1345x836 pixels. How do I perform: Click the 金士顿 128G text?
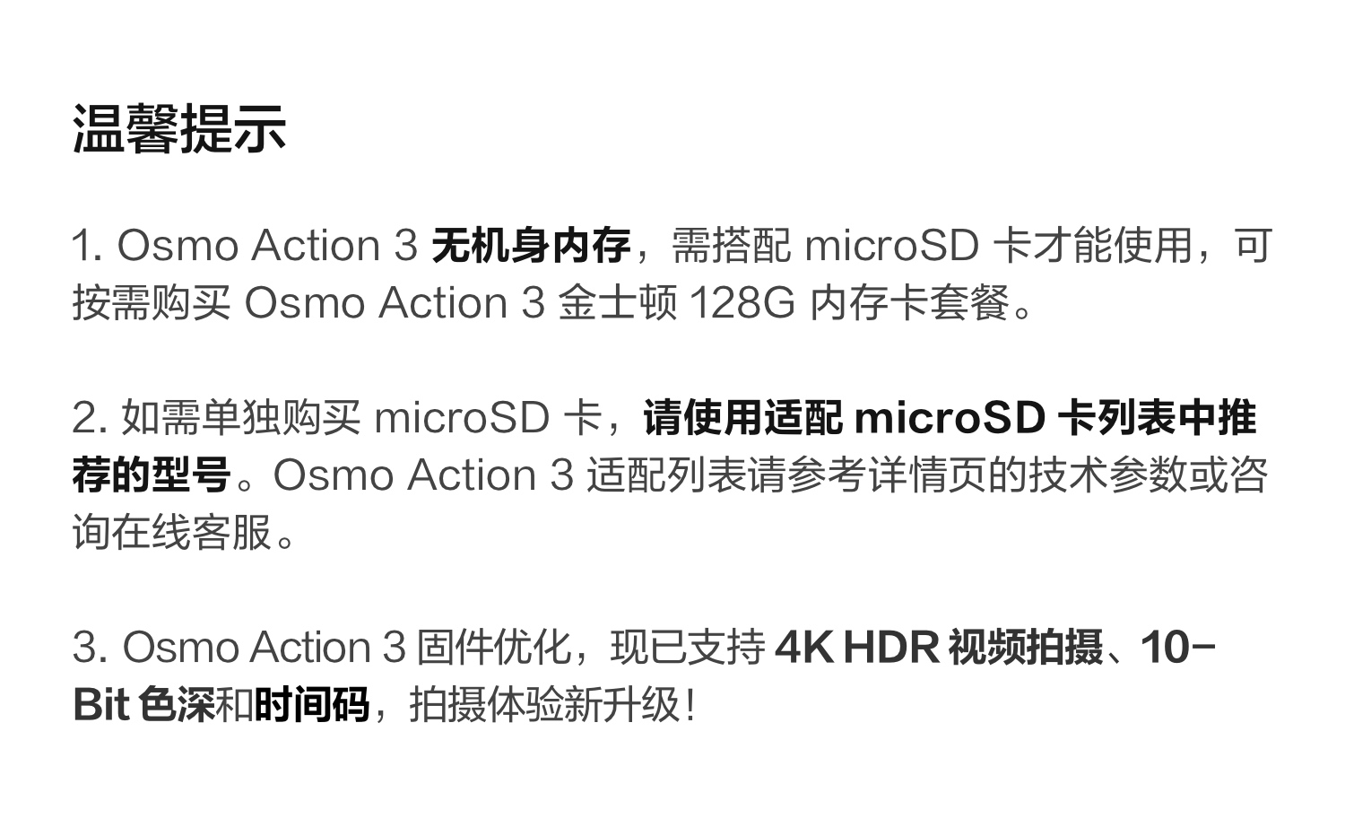[x=676, y=303]
